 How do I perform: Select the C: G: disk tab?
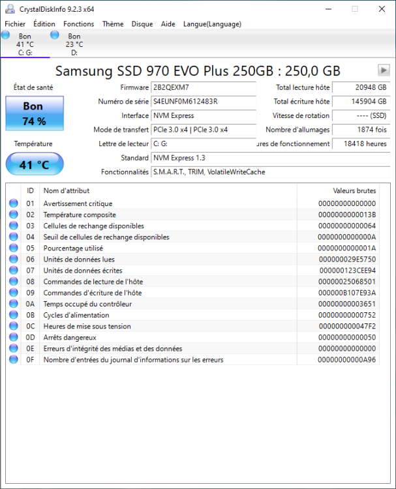tap(25, 44)
